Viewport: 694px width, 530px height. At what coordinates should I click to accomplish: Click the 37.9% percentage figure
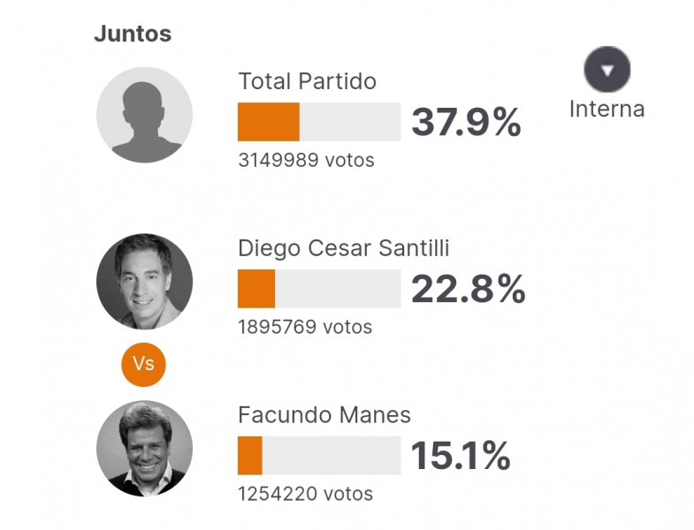point(467,122)
